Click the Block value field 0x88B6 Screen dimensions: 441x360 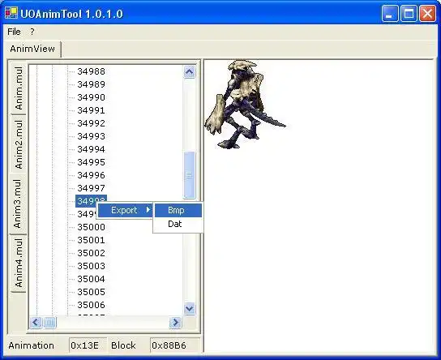click(x=175, y=345)
